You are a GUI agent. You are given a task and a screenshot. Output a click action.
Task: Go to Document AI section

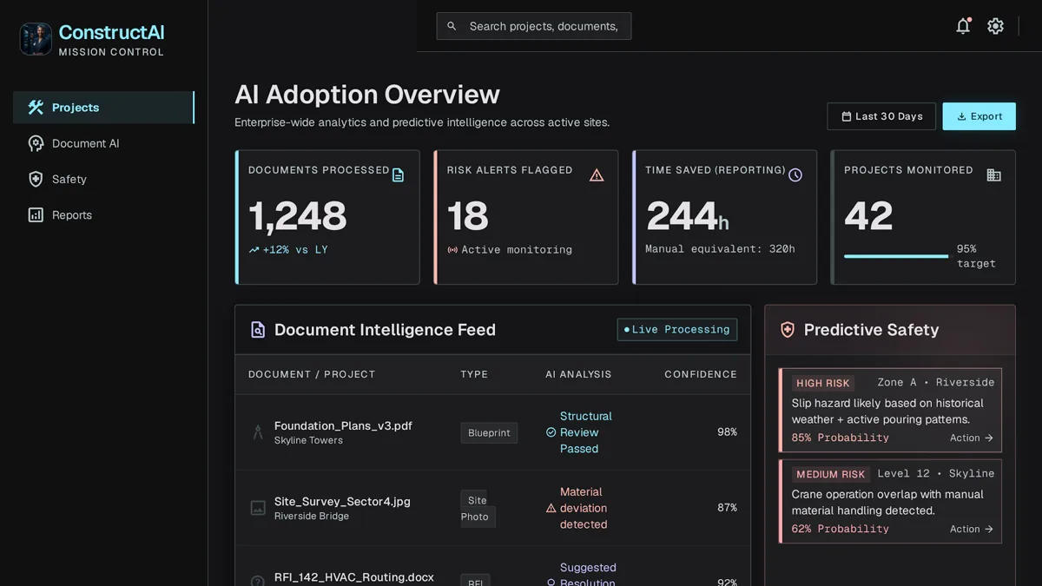tap(103, 143)
